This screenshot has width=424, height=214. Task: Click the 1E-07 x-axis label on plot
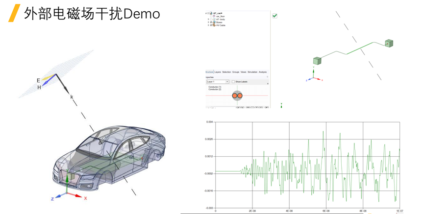399,211
